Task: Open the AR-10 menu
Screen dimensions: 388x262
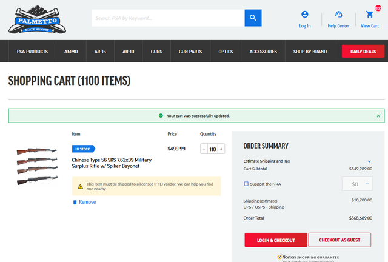Action: tap(128, 52)
